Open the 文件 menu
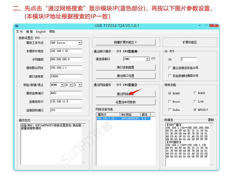 (19, 32)
